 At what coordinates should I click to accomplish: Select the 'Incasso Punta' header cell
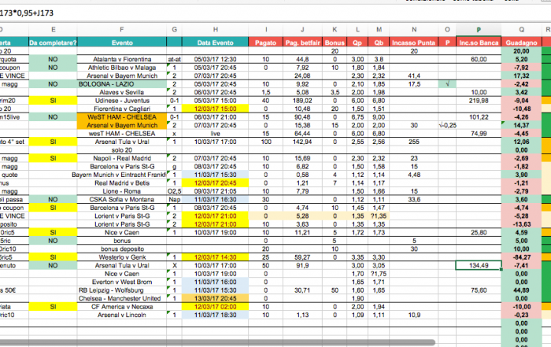coord(414,42)
